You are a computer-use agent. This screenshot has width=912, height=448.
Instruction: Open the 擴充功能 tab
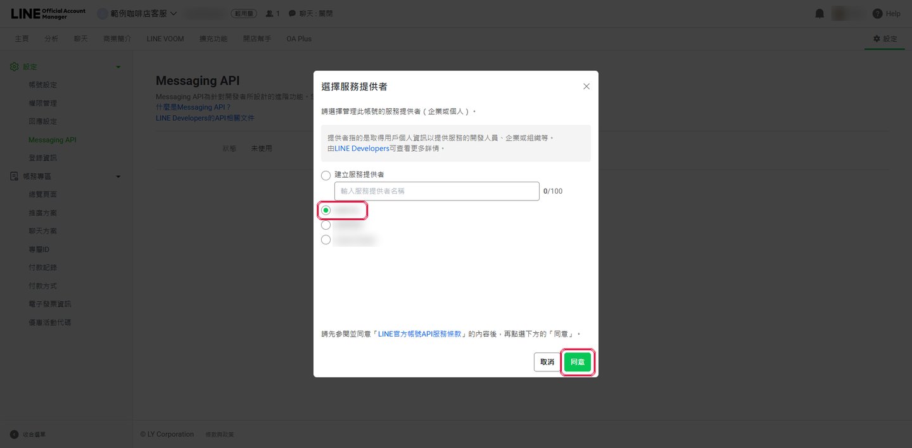tap(213, 39)
